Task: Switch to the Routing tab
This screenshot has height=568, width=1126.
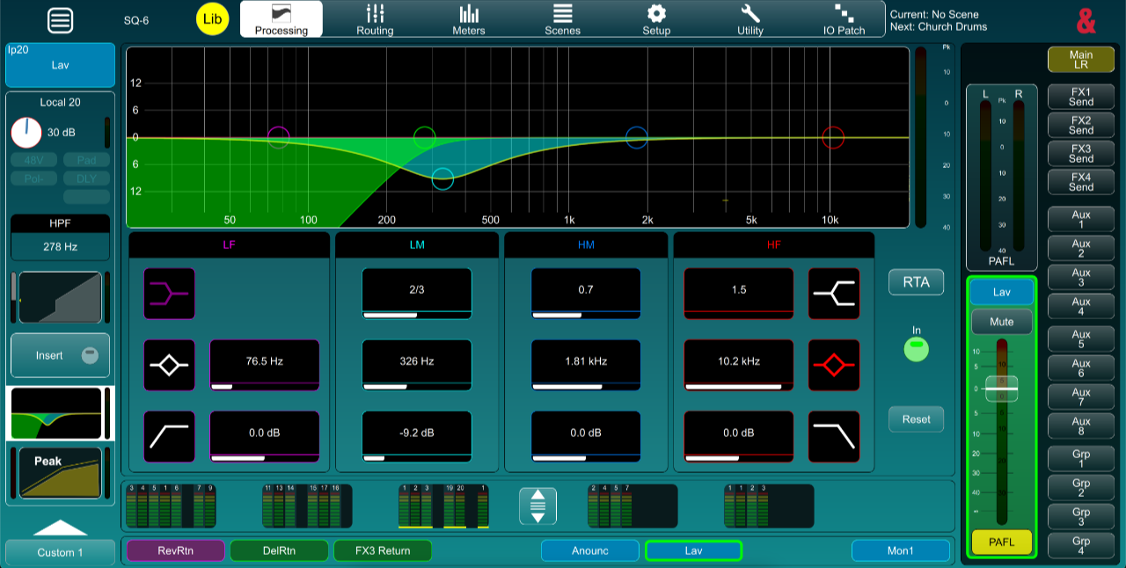Action: pyautogui.click(x=375, y=18)
